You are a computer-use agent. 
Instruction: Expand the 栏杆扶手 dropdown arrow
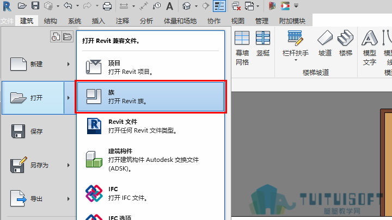(x=296, y=60)
